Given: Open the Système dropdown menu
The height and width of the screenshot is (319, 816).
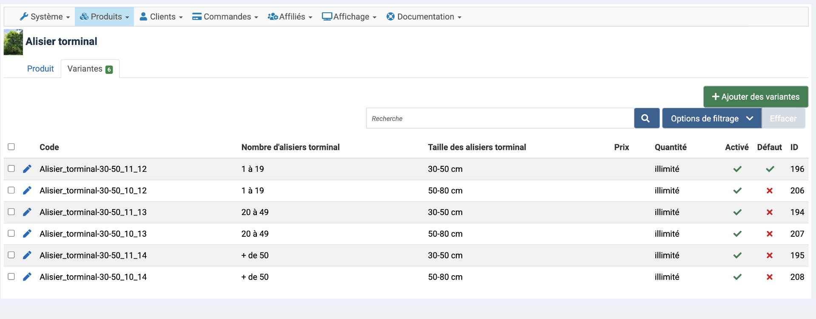Looking at the screenshot, I should [45, 17].
